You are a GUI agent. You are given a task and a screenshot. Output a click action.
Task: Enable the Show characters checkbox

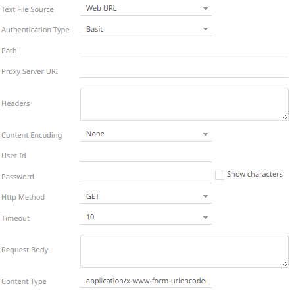tap(220, 175)
